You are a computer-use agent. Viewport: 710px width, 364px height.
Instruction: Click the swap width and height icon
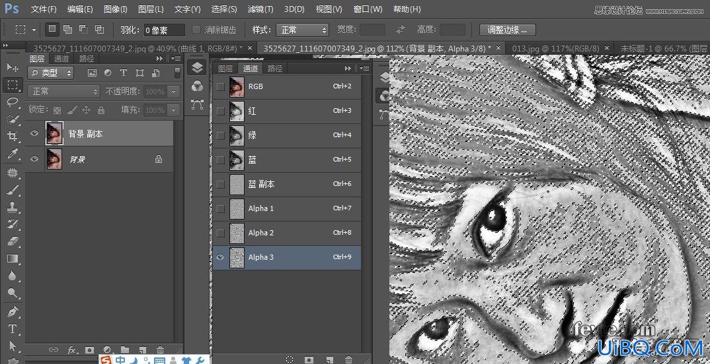click(x=401, y=30)
